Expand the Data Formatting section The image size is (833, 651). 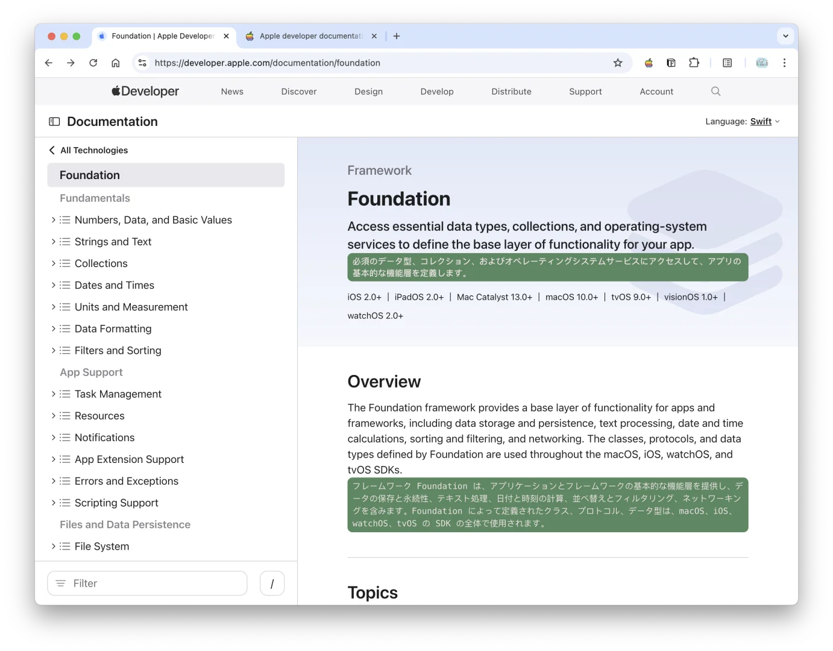pos(53,329)
